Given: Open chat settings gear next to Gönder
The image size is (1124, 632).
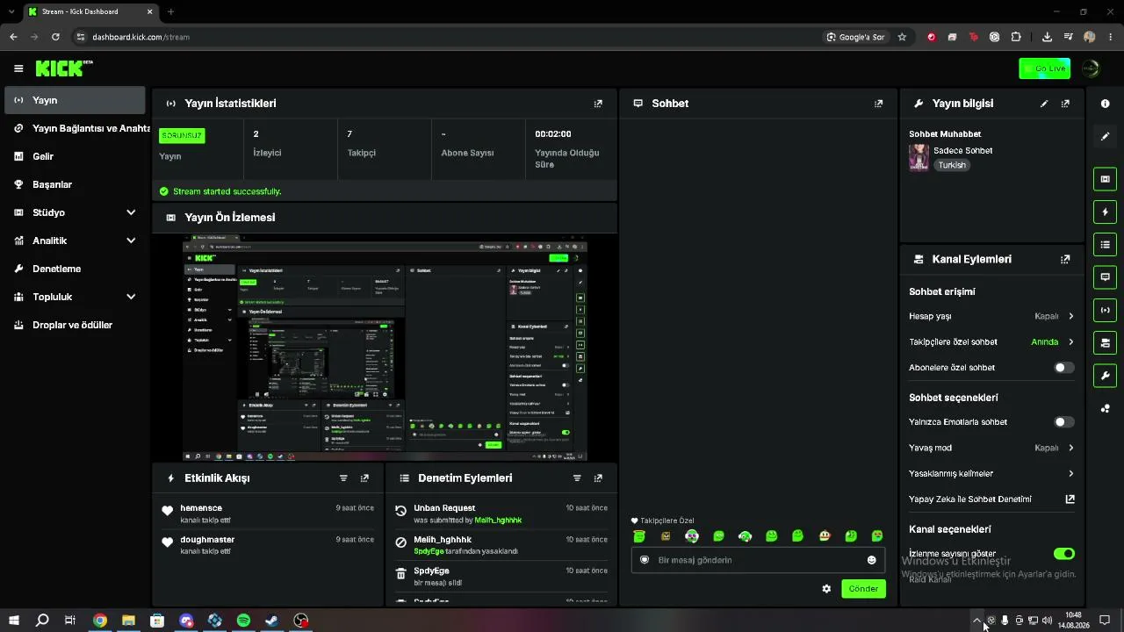Looking at the screenshot, I should point(826,589).
